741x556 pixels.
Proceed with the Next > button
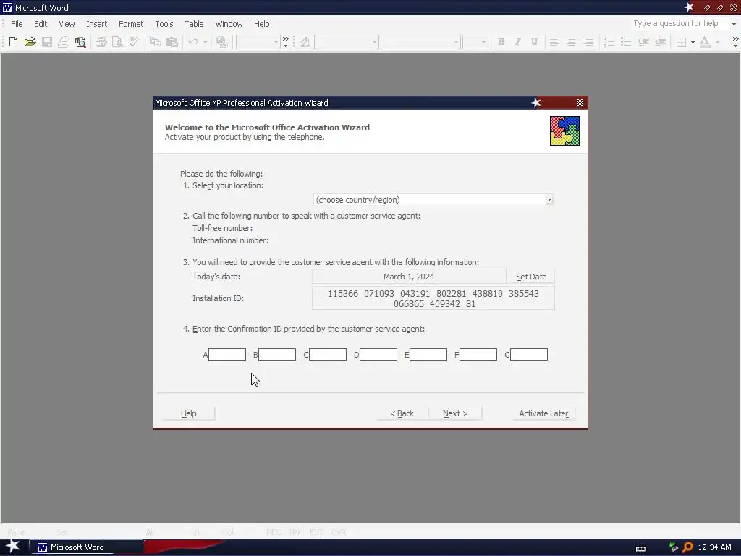tap(455, 413)
